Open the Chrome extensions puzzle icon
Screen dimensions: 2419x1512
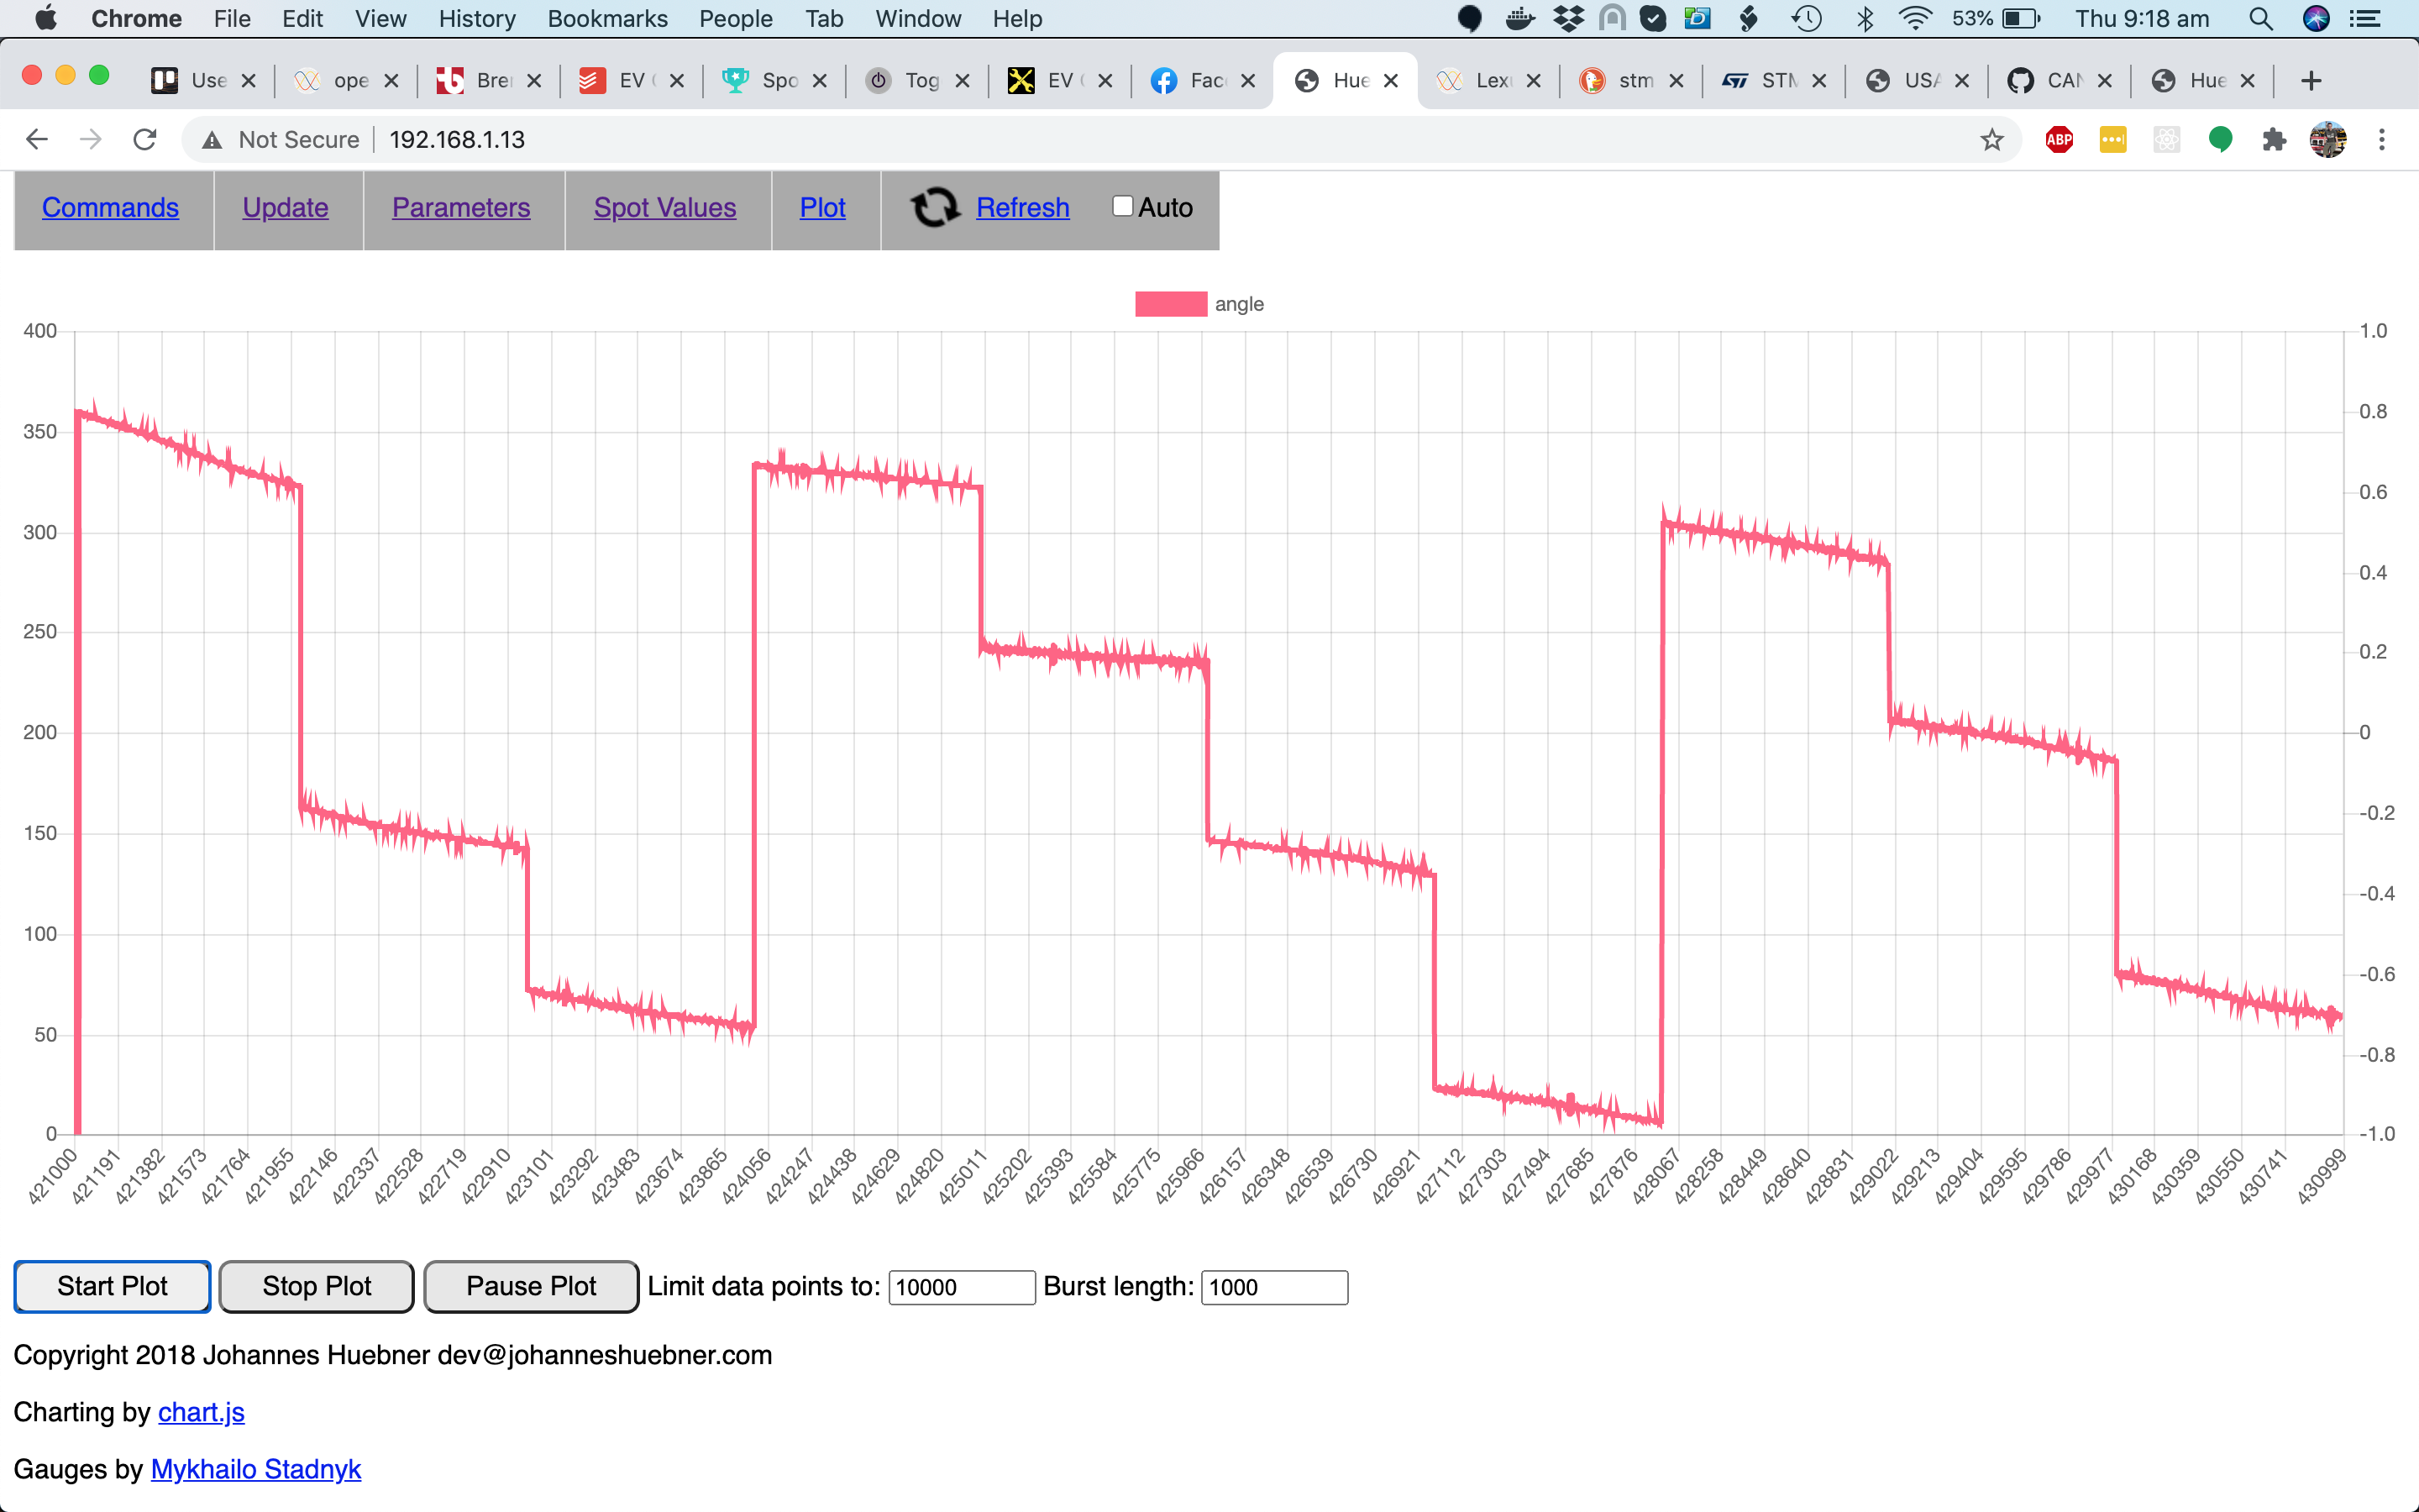(2274, 140)
